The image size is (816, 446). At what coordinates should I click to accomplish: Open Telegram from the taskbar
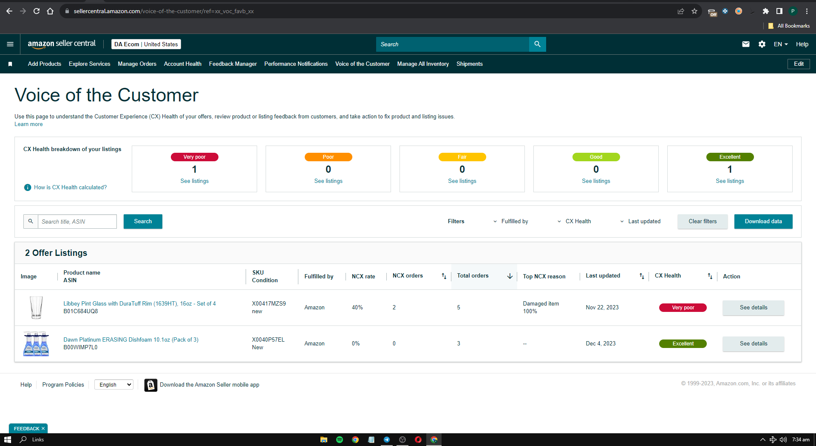pos(386,440)
